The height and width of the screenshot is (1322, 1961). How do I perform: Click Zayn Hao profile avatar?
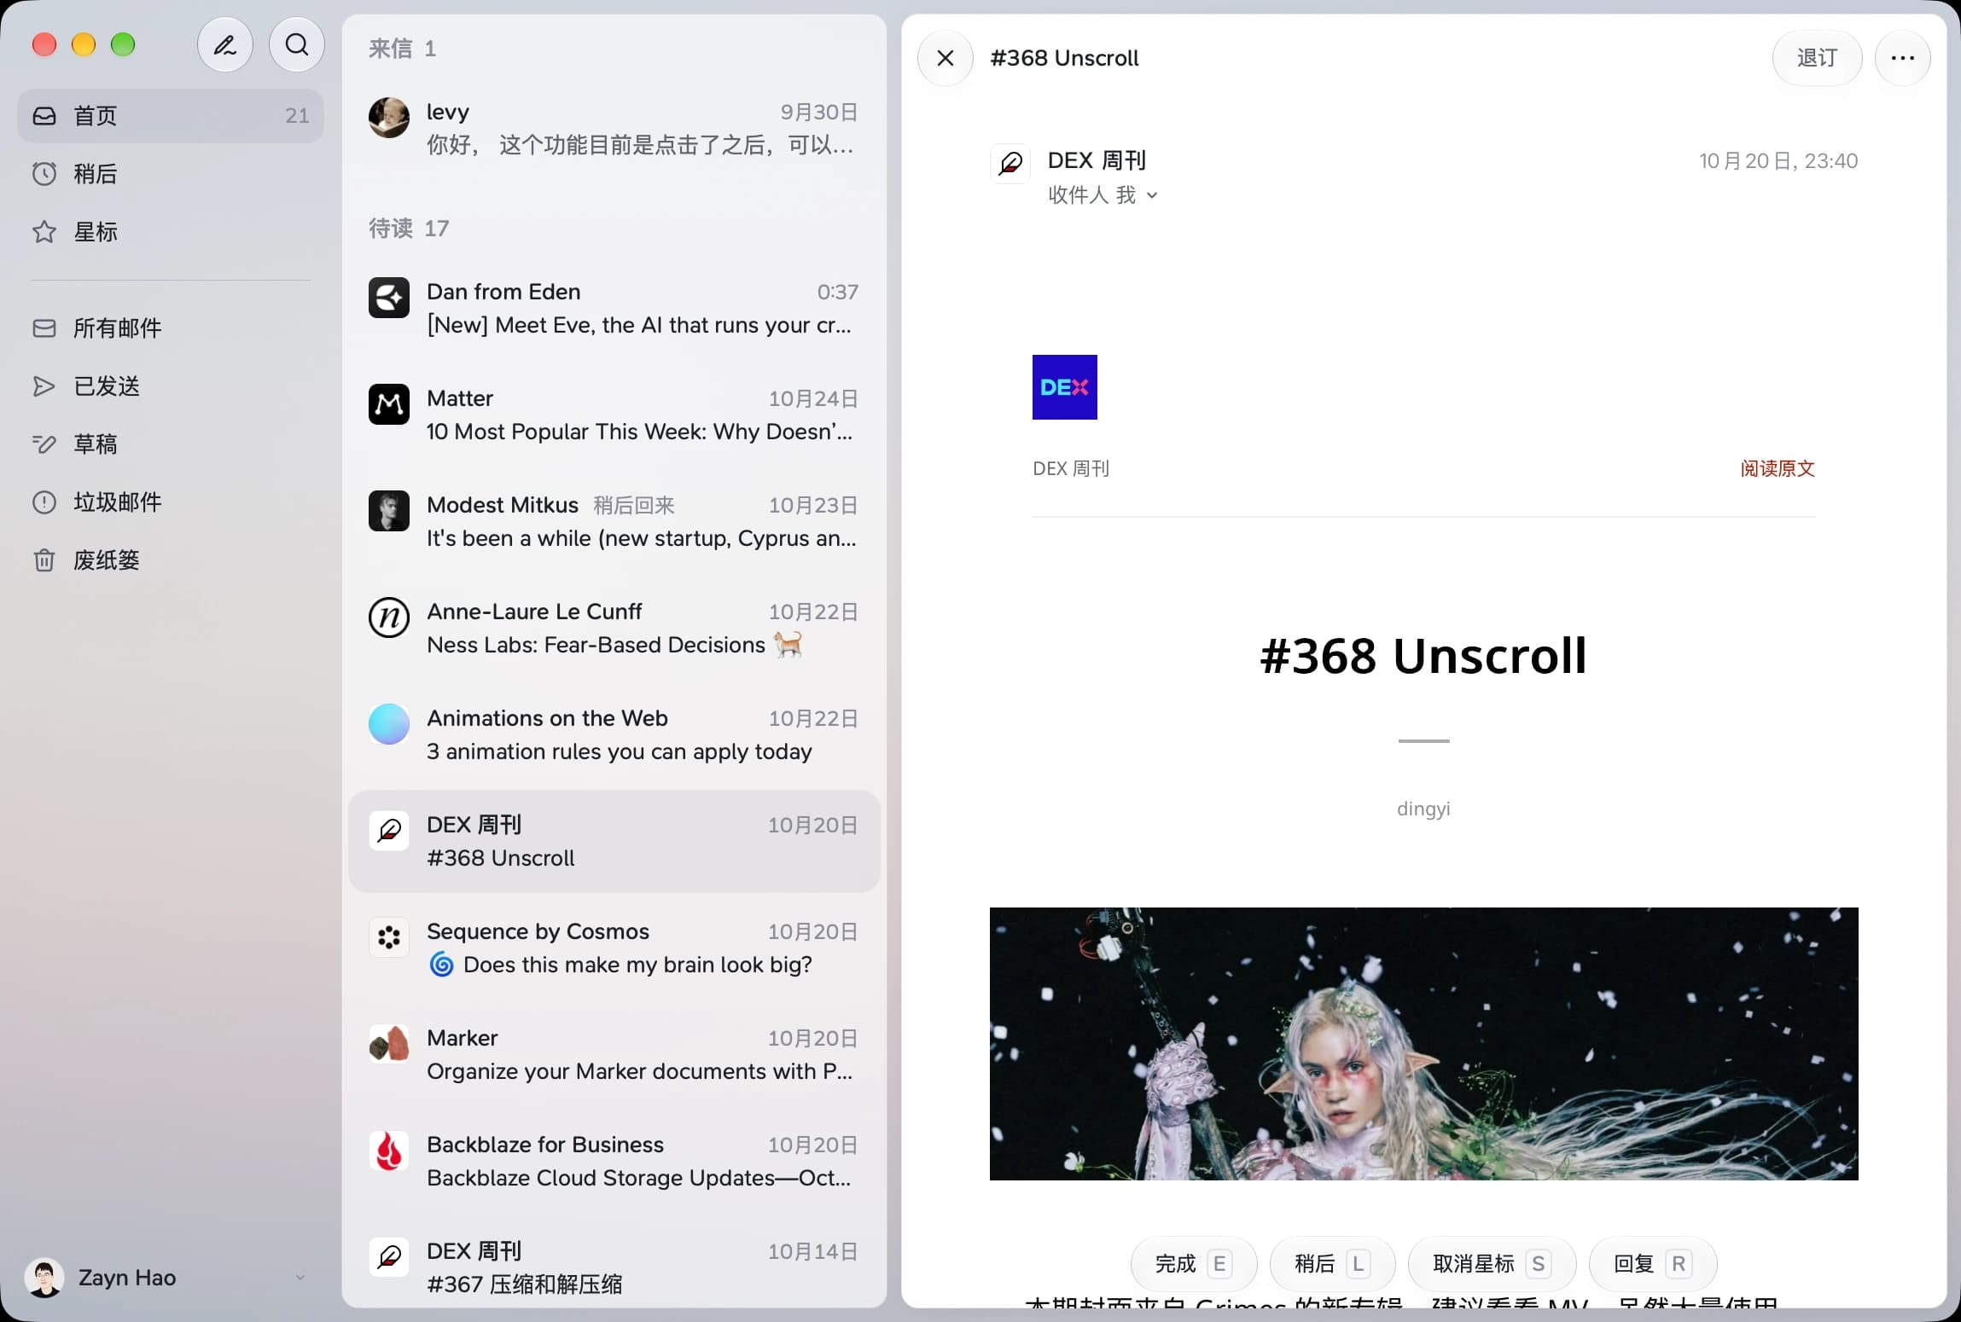pyautogui.click(x=44, y=1277)
